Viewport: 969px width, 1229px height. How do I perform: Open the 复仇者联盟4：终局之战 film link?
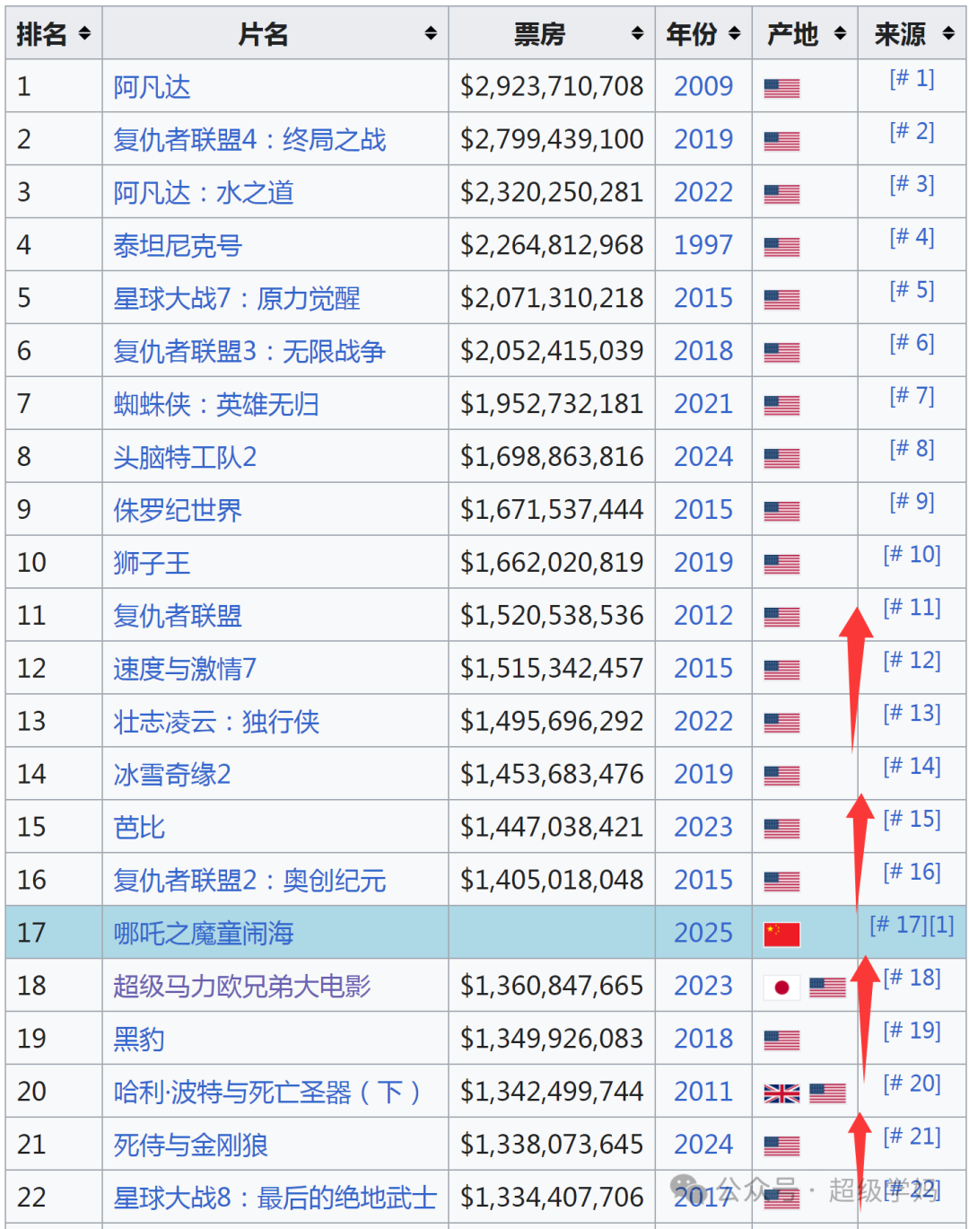pos(249,140)
